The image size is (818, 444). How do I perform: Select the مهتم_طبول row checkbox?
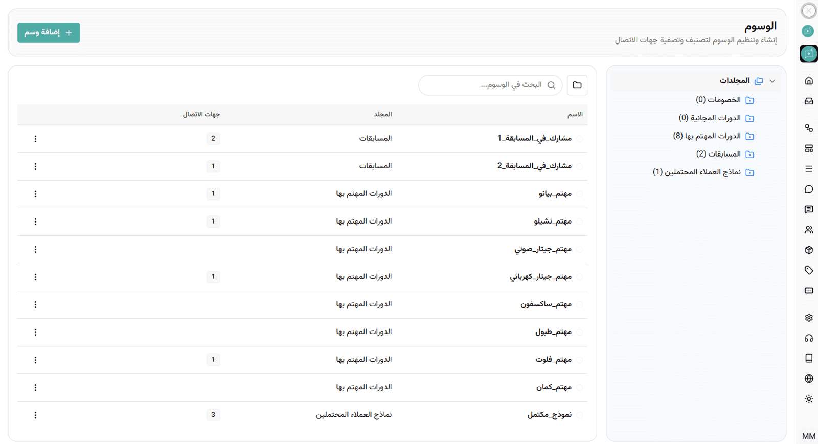(579, 332)
